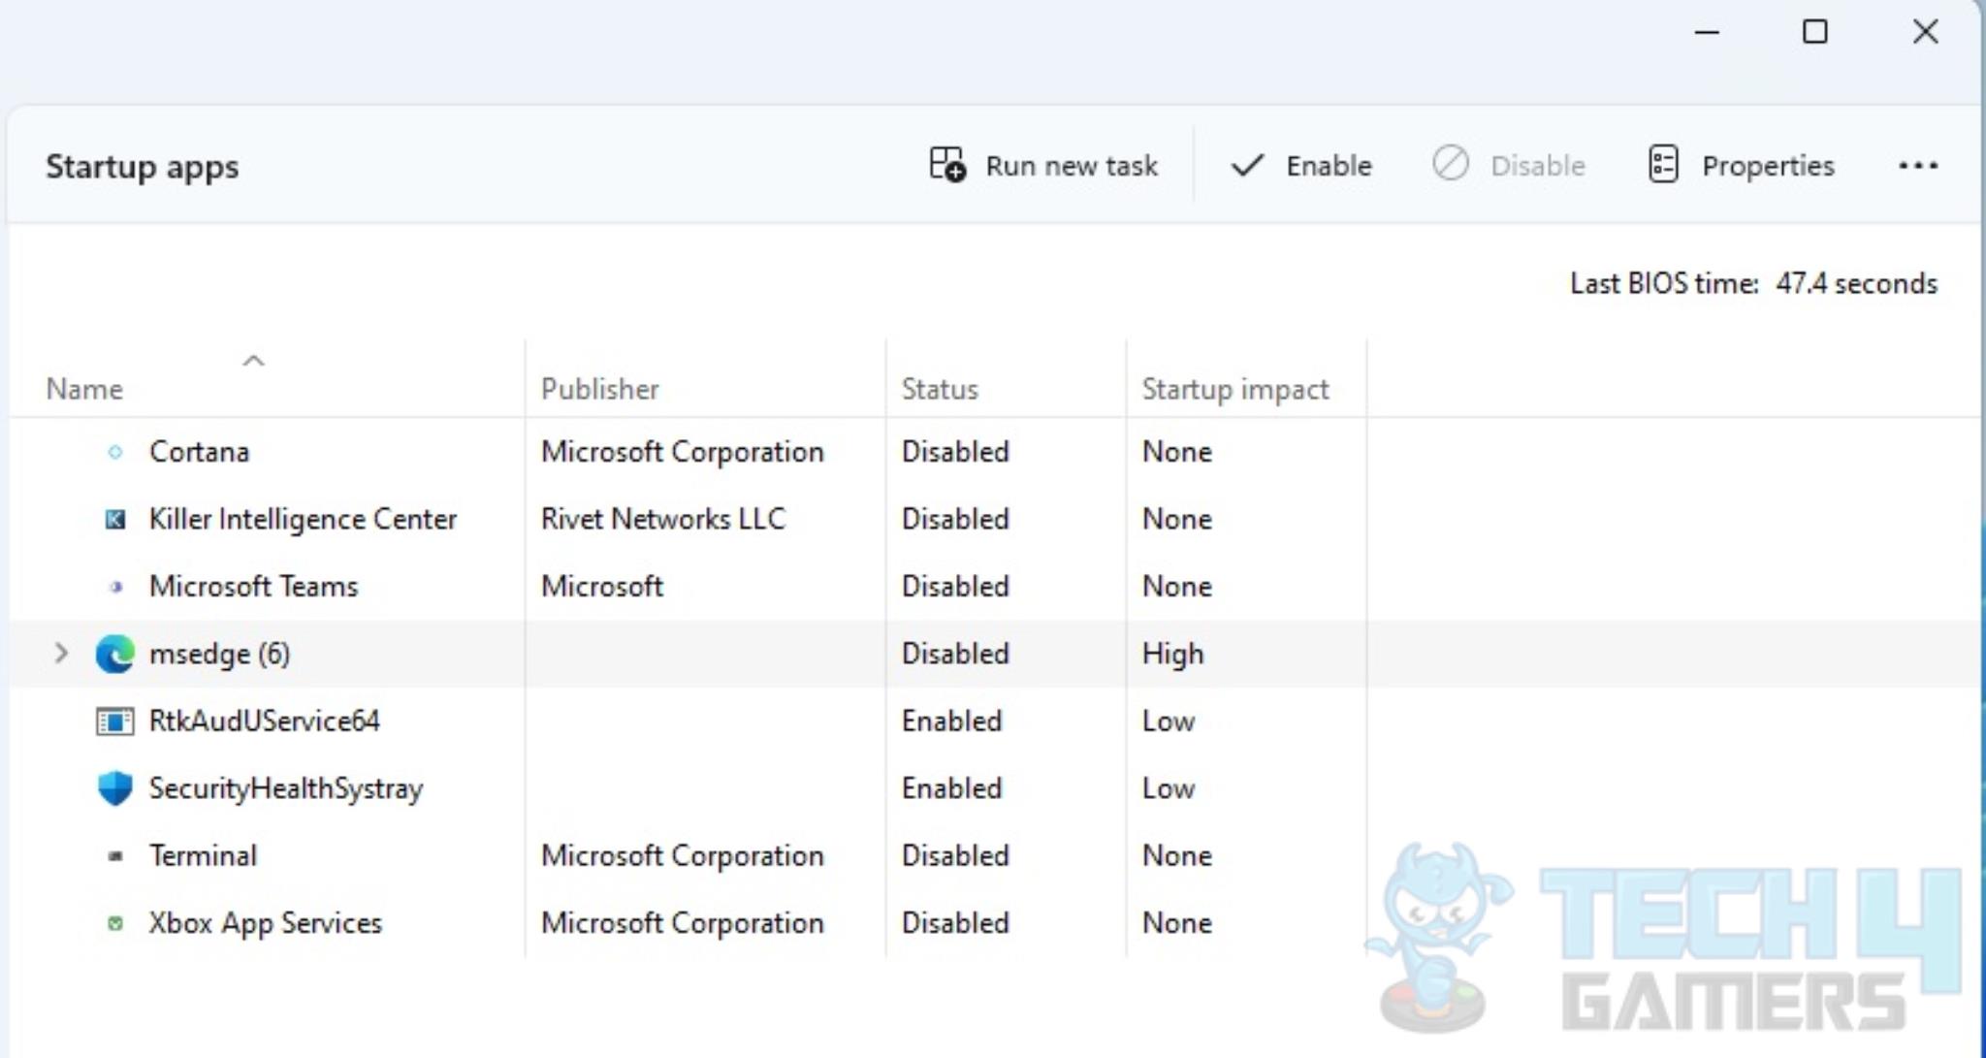
Task: Click the Run new task icon
Action: [946, 165]
